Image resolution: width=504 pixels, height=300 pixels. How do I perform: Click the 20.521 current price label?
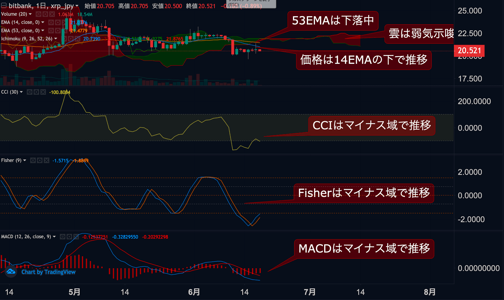tap(469, 51)
